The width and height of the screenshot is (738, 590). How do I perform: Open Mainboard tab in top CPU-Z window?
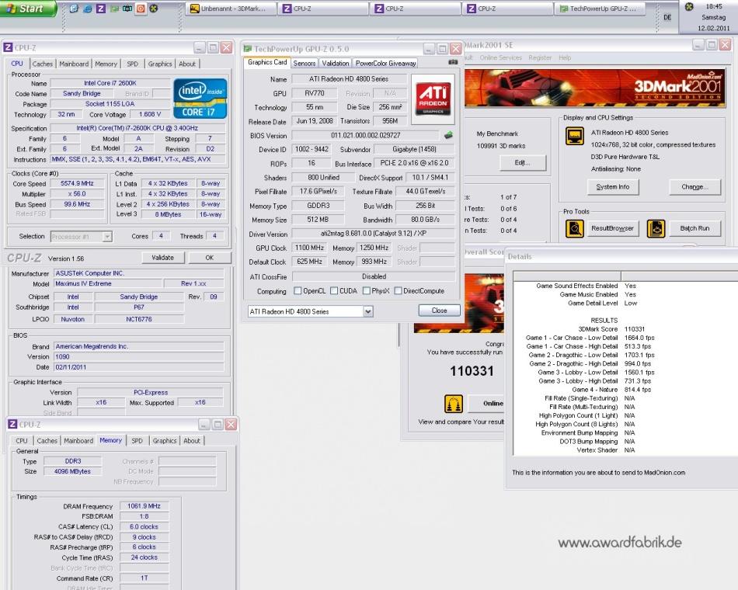click(x=74, y=64)
